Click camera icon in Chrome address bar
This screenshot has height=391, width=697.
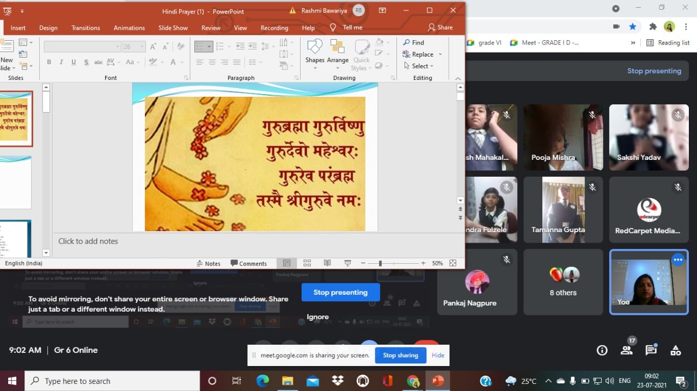tap(616, 26)
